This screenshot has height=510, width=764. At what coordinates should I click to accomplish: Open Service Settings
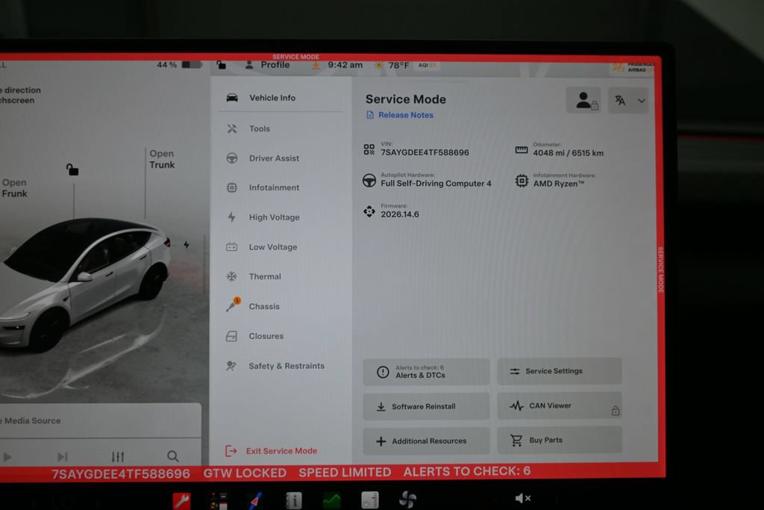(560, 371)
